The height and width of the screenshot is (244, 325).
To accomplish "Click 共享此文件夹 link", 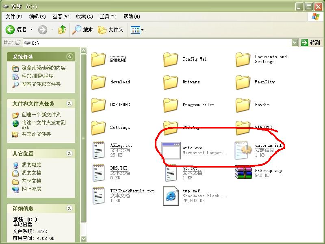I will [36, 134].
